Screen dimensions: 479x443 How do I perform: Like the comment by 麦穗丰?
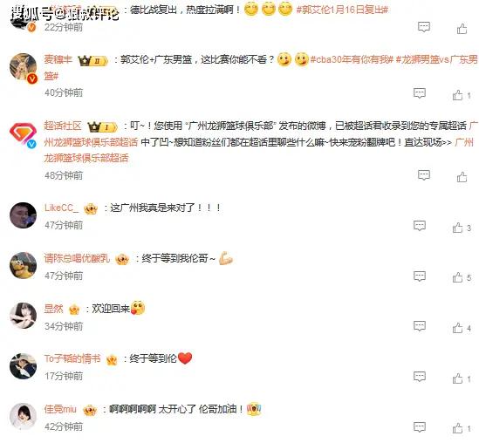[457, 95]
